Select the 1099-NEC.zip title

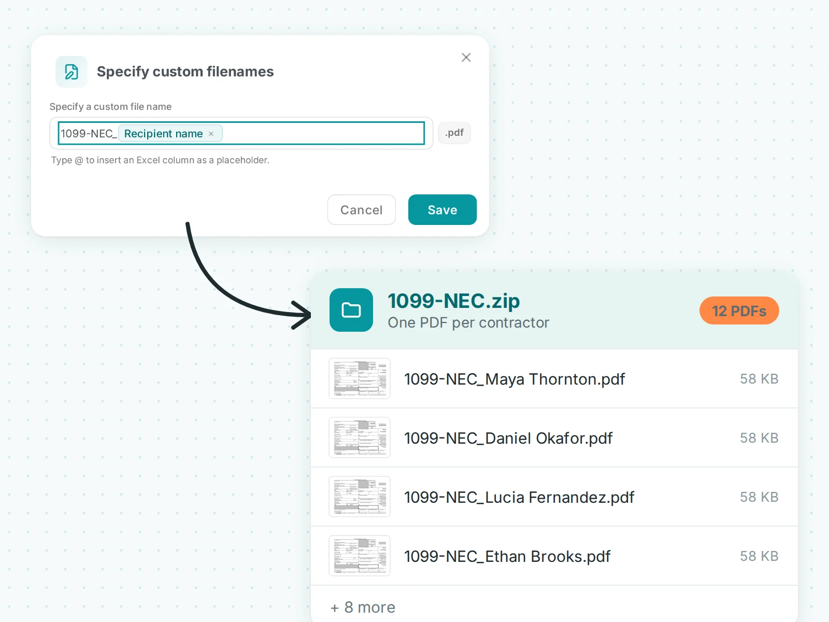click(454, 301)
